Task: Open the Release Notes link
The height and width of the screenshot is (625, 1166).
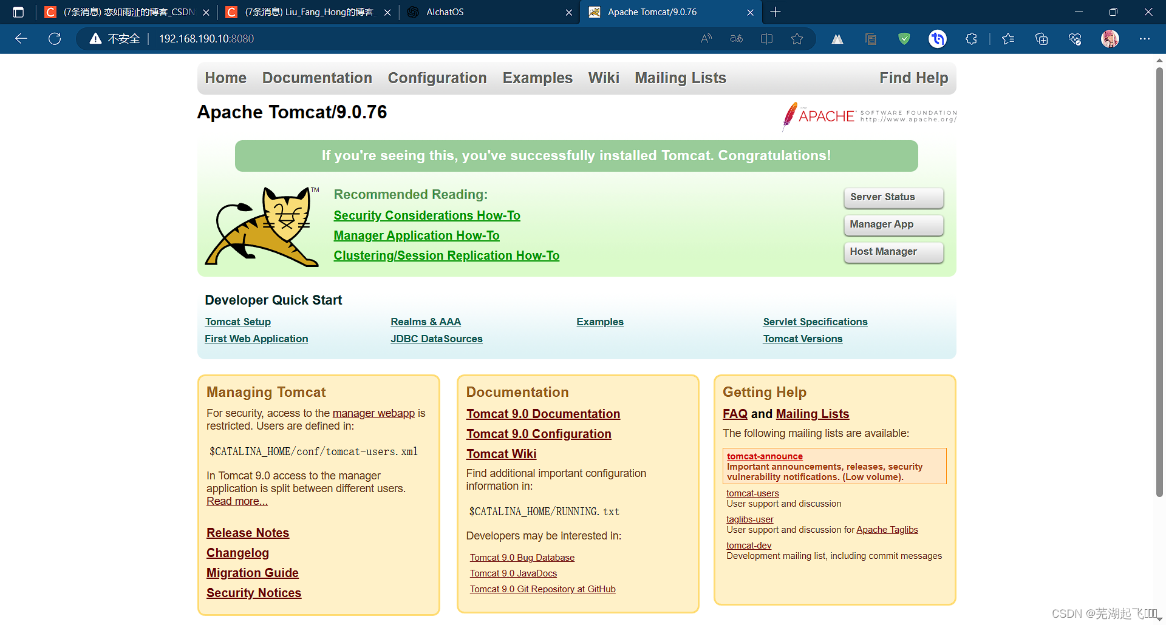Action: (248, 533)
